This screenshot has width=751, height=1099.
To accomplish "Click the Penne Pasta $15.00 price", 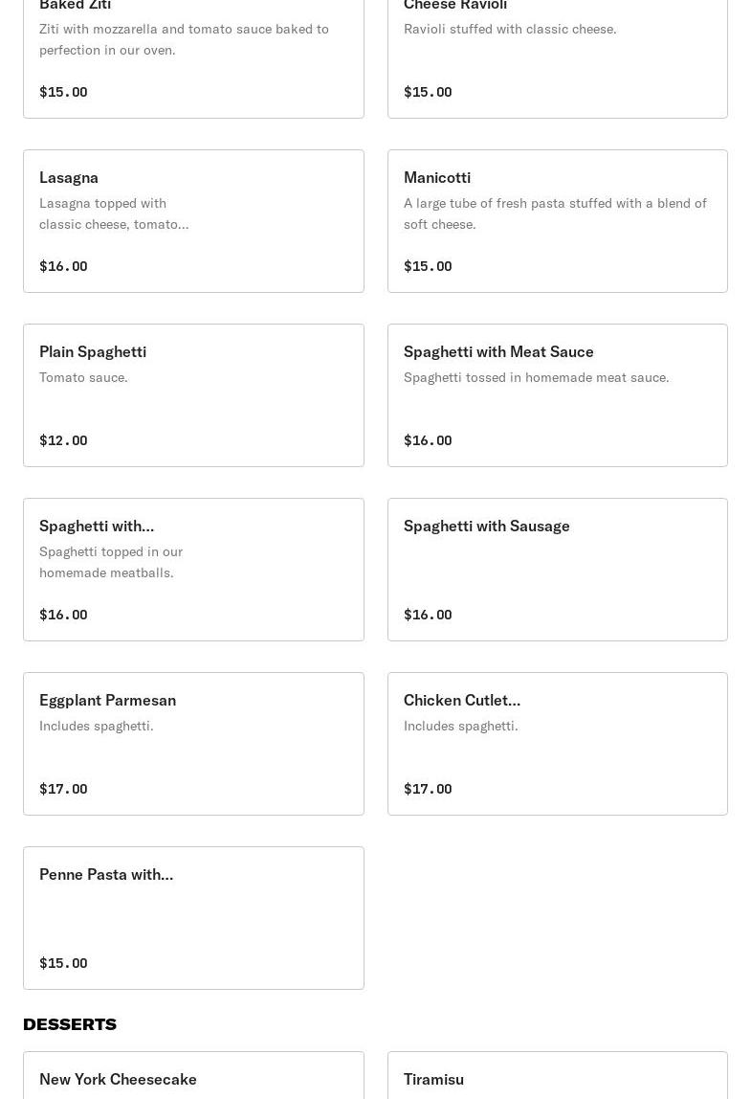I will pos(64,962).
